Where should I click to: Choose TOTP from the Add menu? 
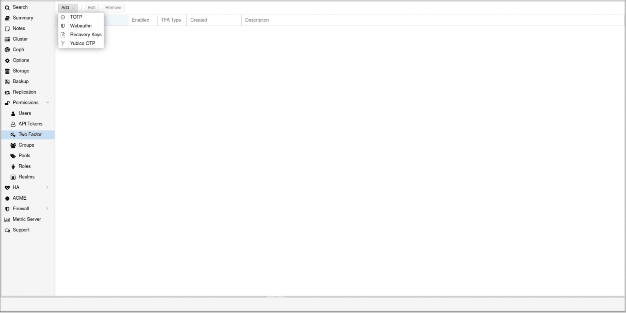coord(81,17)
